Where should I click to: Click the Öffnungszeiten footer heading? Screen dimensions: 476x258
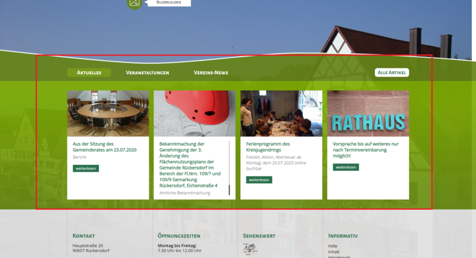click(x=179, y=236)
